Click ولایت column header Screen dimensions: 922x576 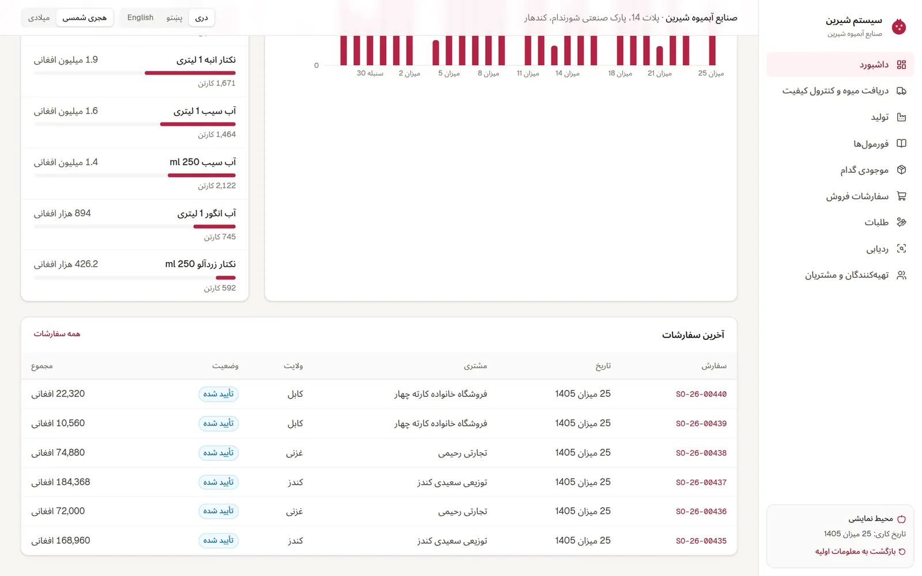293,366
